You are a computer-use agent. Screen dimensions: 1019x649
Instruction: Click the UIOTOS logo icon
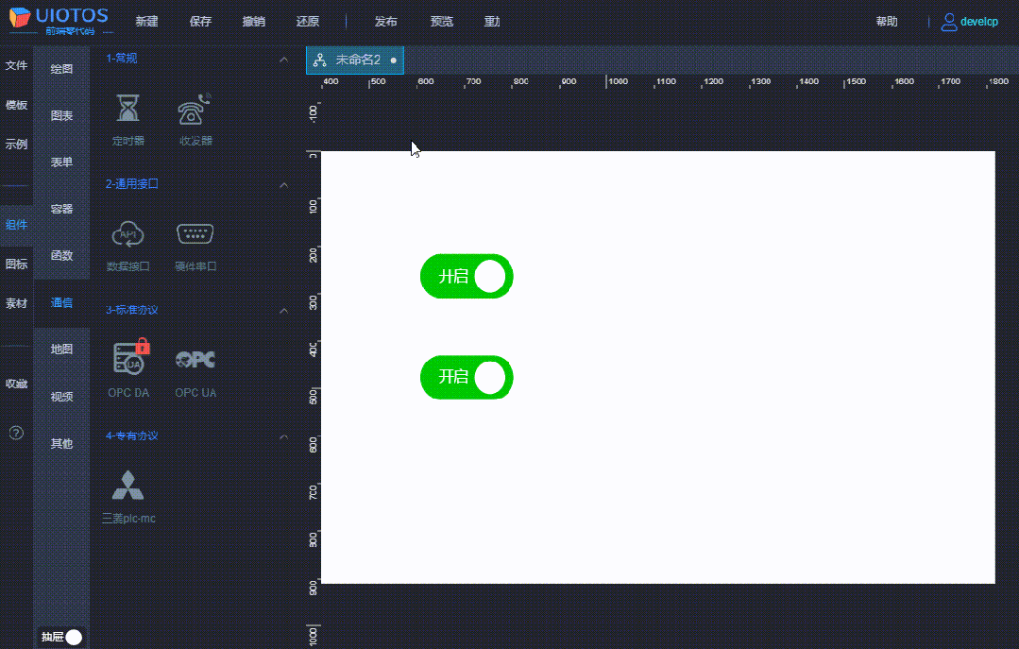(20, 18)
